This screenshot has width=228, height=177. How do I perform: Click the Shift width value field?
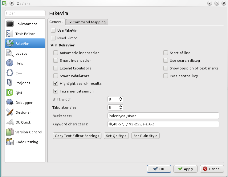click(x=113, y=99)
